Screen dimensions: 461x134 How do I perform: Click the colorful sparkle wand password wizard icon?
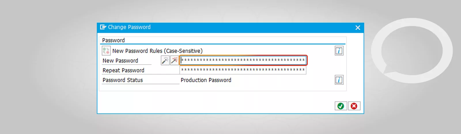pyautogui.click(x=175, y=61)
